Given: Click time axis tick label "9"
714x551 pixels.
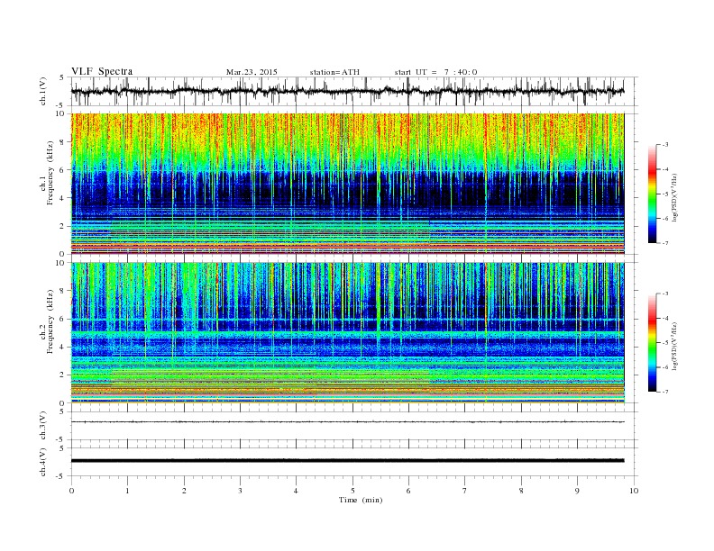Looking at the screenshot, I should point(577,491).
